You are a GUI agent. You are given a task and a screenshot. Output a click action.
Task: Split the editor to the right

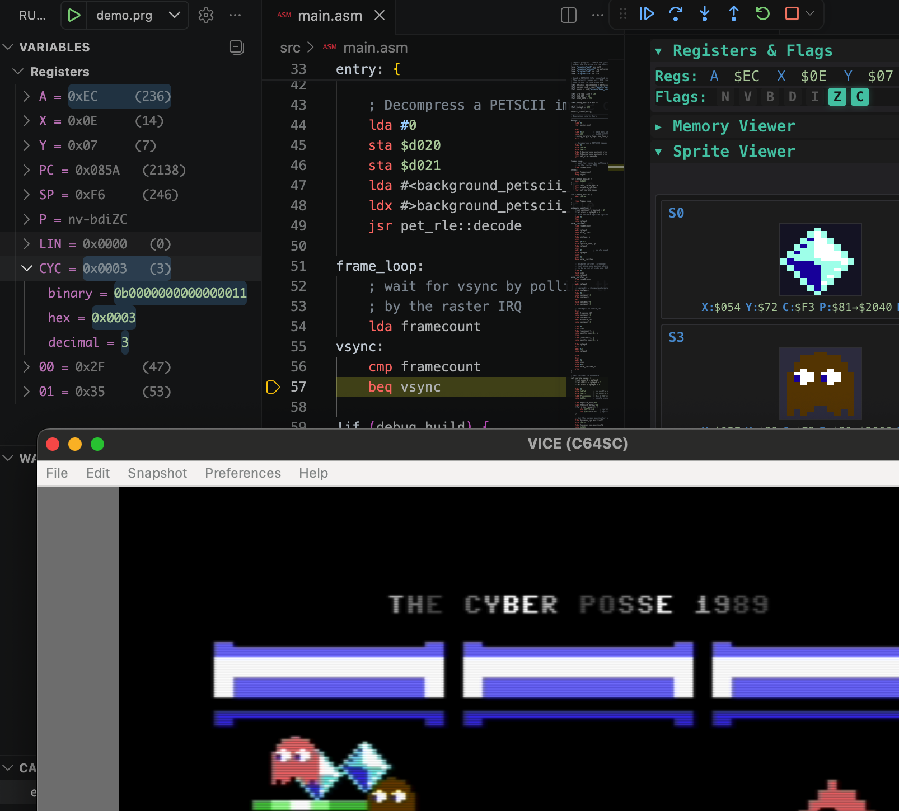[569, 15]
